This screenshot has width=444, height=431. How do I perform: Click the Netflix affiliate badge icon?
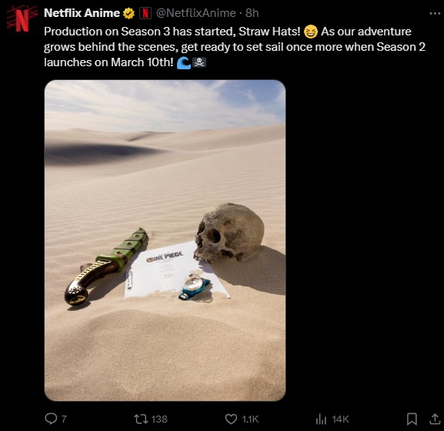pos(145,13)
